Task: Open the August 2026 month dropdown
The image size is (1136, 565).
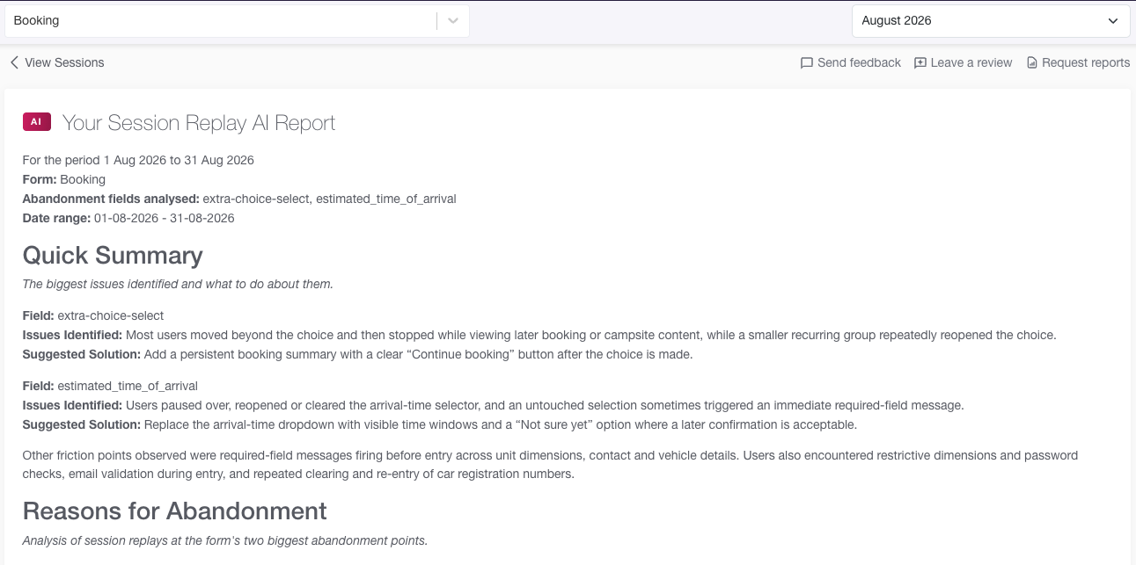Action: (x=991, y=21)
